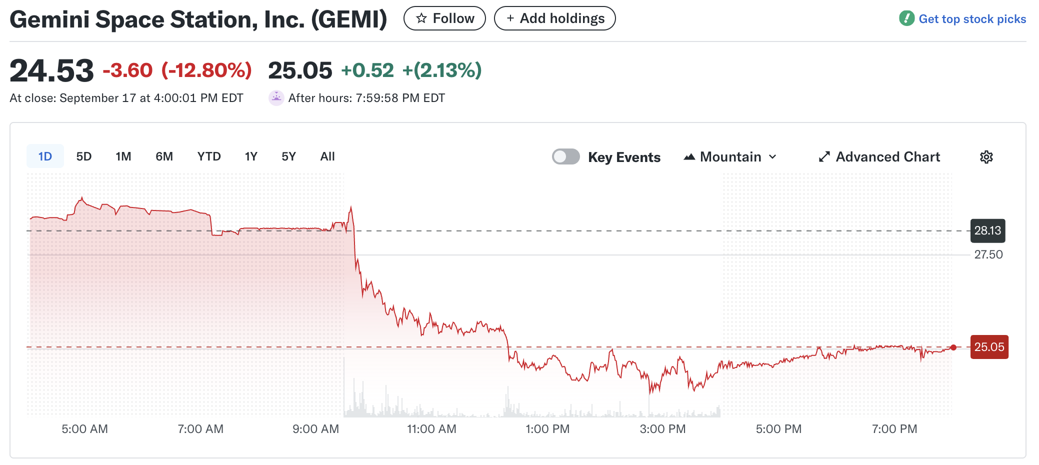Choose the 1D range tab
This screenshot has width=1039, height=465.
click(x=45, y=156)
